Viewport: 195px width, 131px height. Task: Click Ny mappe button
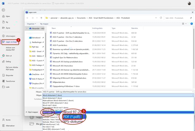[x=44, y=24]
